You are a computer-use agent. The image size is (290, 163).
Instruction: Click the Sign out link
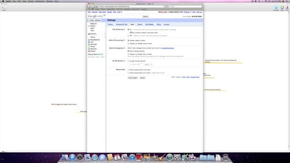click(x=199, y=12)
